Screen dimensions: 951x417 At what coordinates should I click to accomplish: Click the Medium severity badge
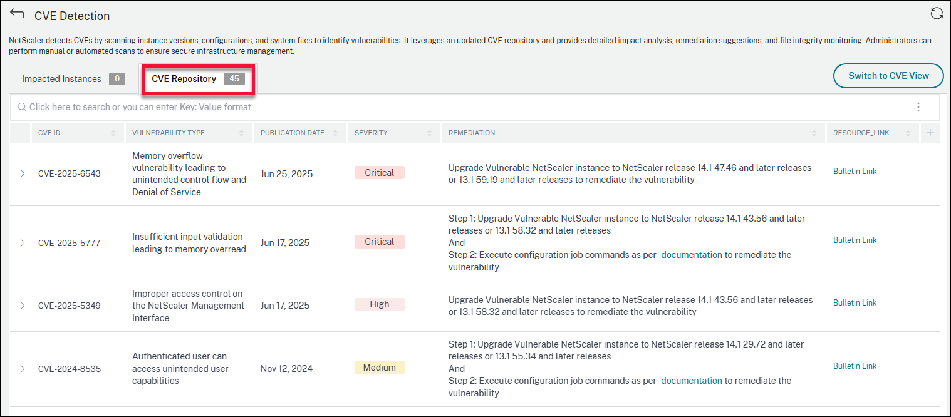point(380,368)
